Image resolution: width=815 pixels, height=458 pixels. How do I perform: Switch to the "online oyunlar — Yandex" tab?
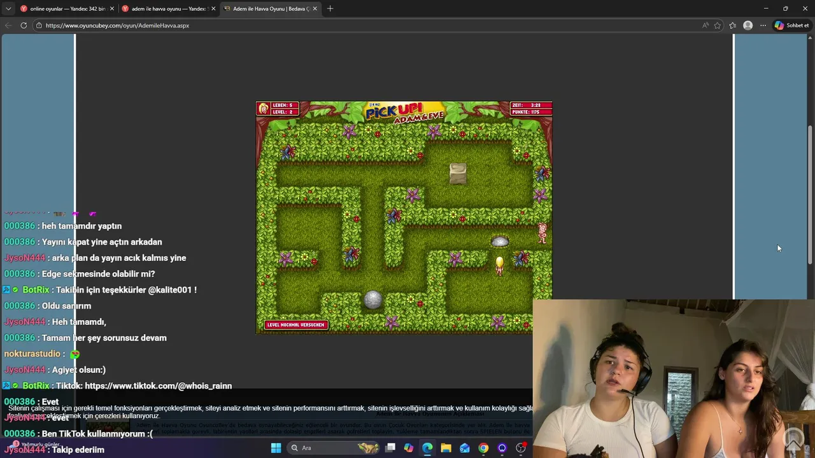pyautogui.click(x=67, y=9)
